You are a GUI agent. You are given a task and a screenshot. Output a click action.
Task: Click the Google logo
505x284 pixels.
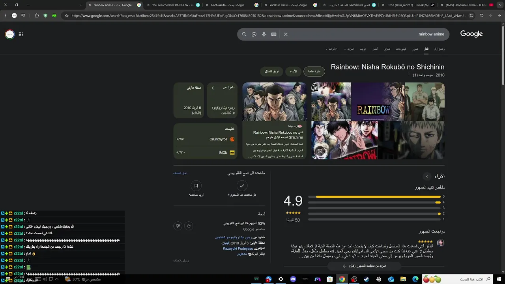pos(471,34)
